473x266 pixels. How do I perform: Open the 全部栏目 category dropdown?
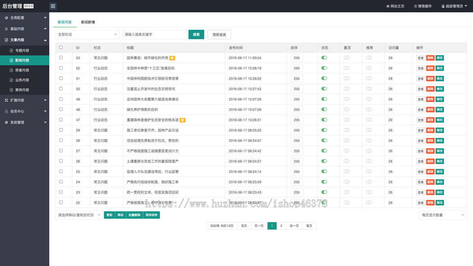click(87, 35)
